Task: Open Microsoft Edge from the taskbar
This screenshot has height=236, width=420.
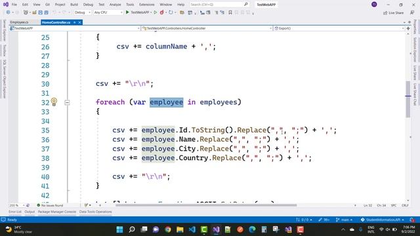Action: [x=252, y=229]
